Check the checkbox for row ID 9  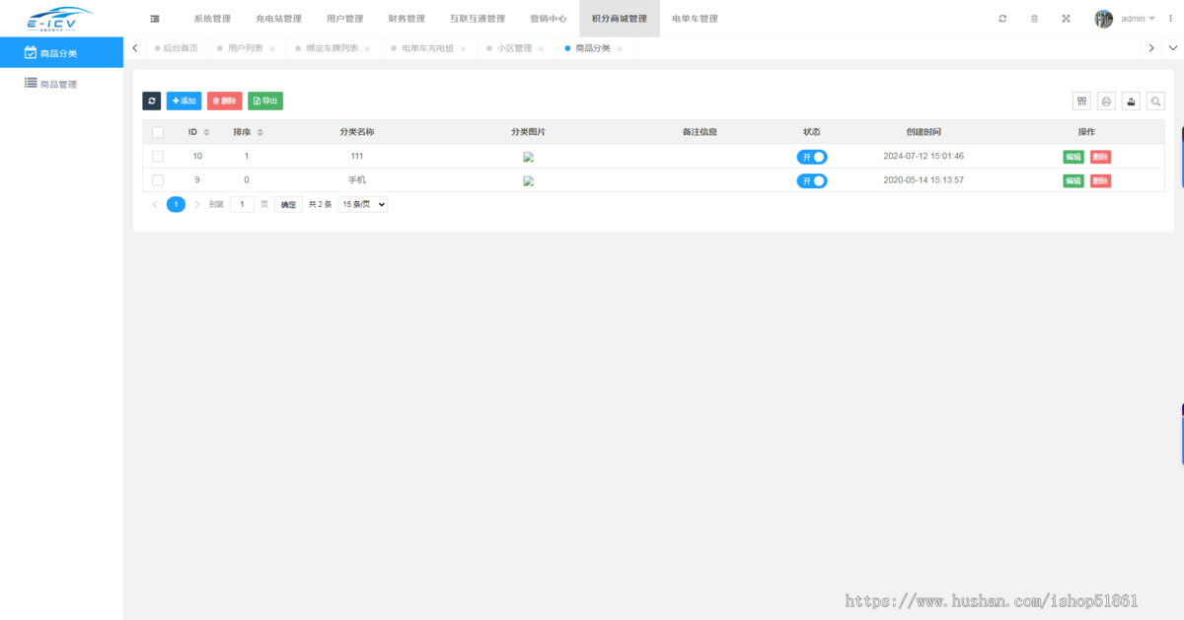(158, 180)
